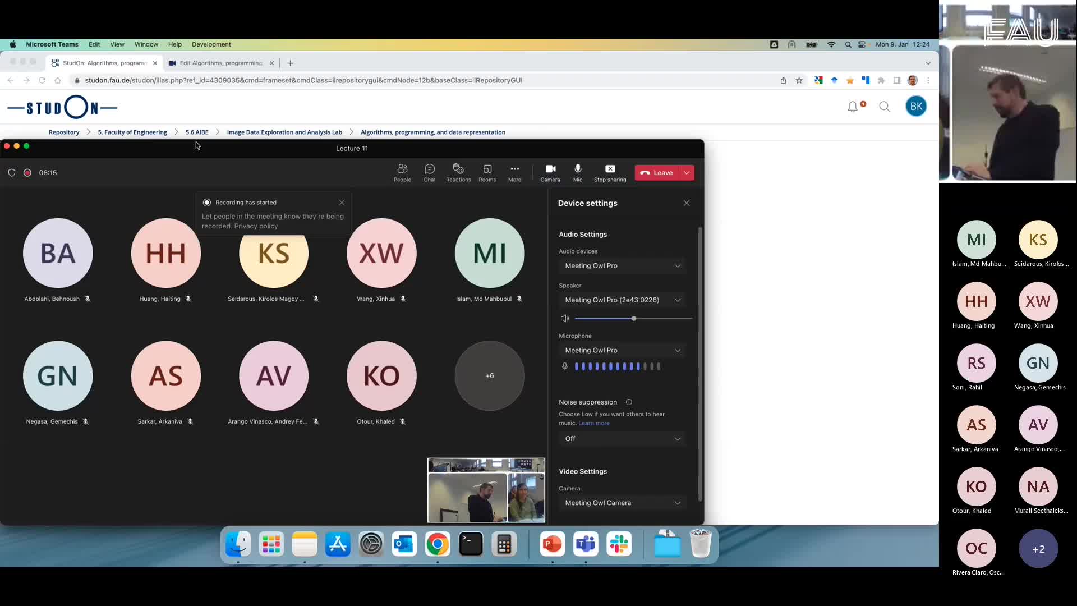Mute Huang, Haiting's microphone

(188, 299)
